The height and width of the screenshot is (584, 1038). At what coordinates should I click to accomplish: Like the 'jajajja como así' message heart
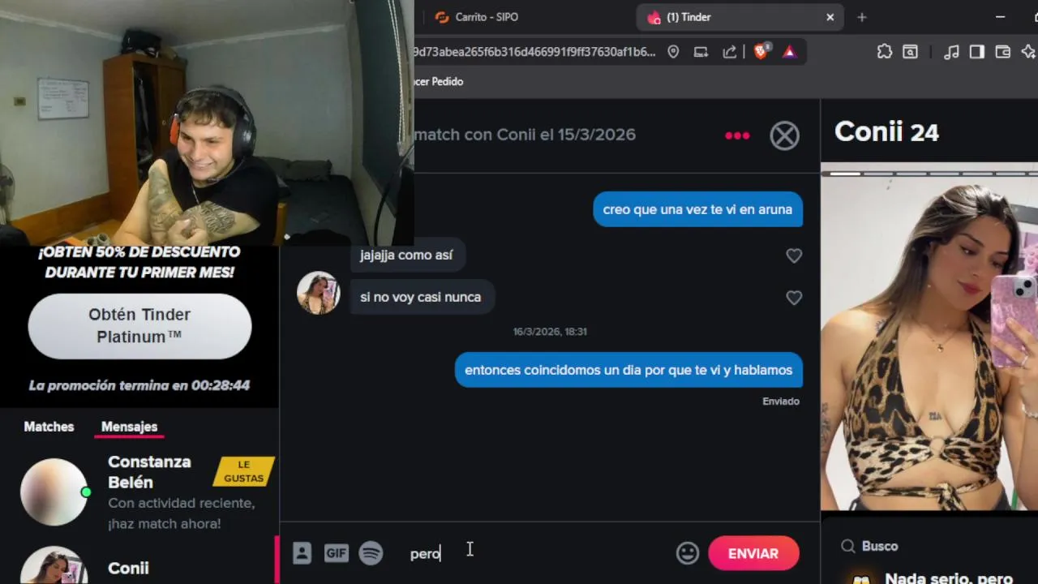tap(794, 255)
